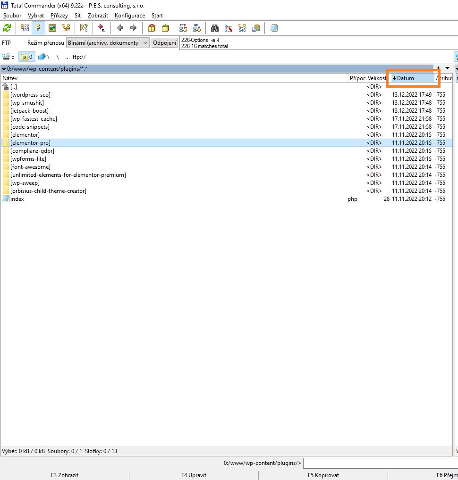The height and width of the screenshot is (480, 458).
Task: Select the [wpforms-lite] folder
Action: pyautogui.click(x=227, y=159)
